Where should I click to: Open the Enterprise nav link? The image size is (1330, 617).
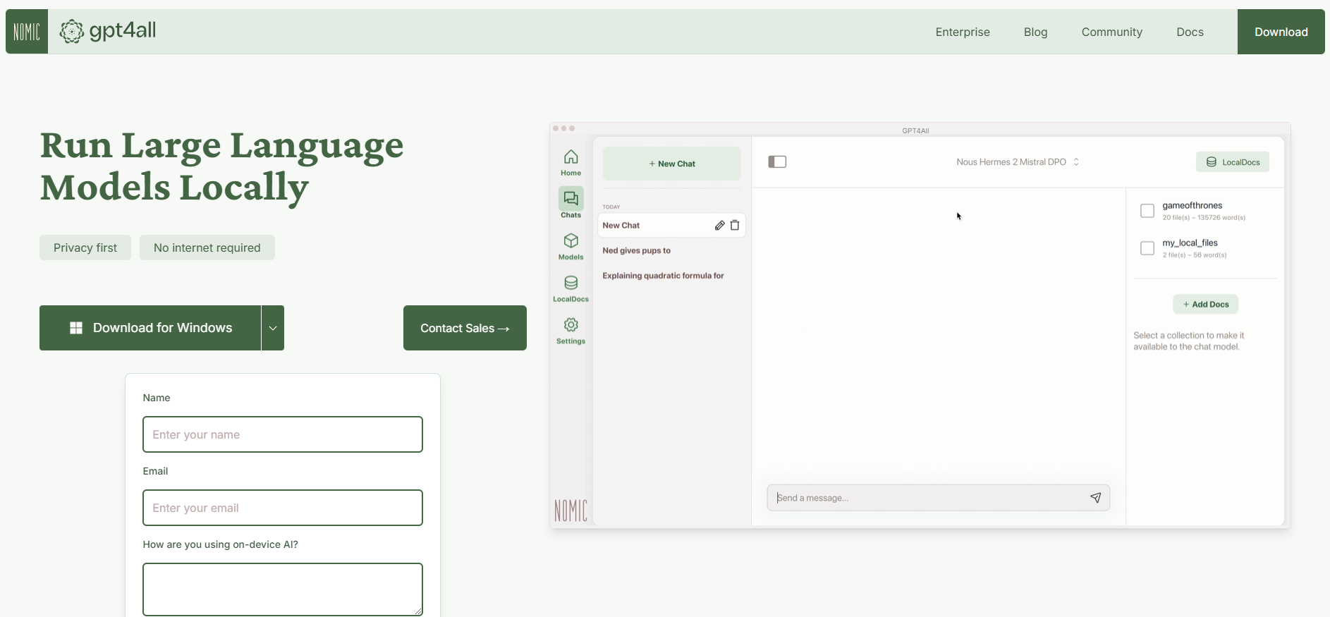click(963, 32)
